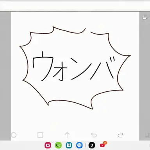The image size is (150, 150).
Task: Open the blue messages app
Action: tap(79, 145)
